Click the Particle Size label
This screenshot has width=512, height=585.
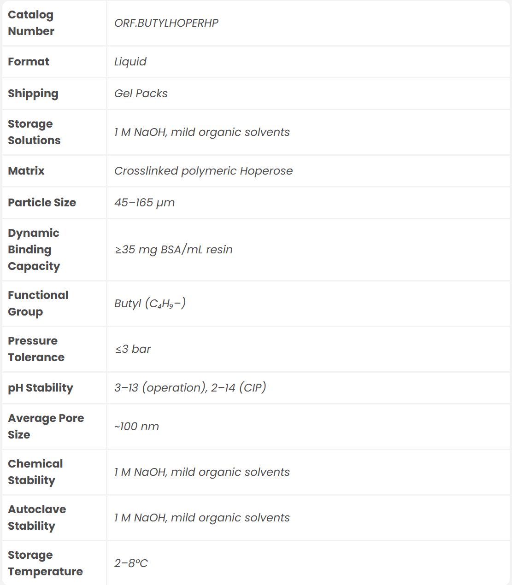[x=42, y=203]
